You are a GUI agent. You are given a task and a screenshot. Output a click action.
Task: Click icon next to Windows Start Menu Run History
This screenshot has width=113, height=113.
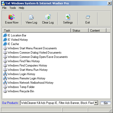click(x=5, y=70)
